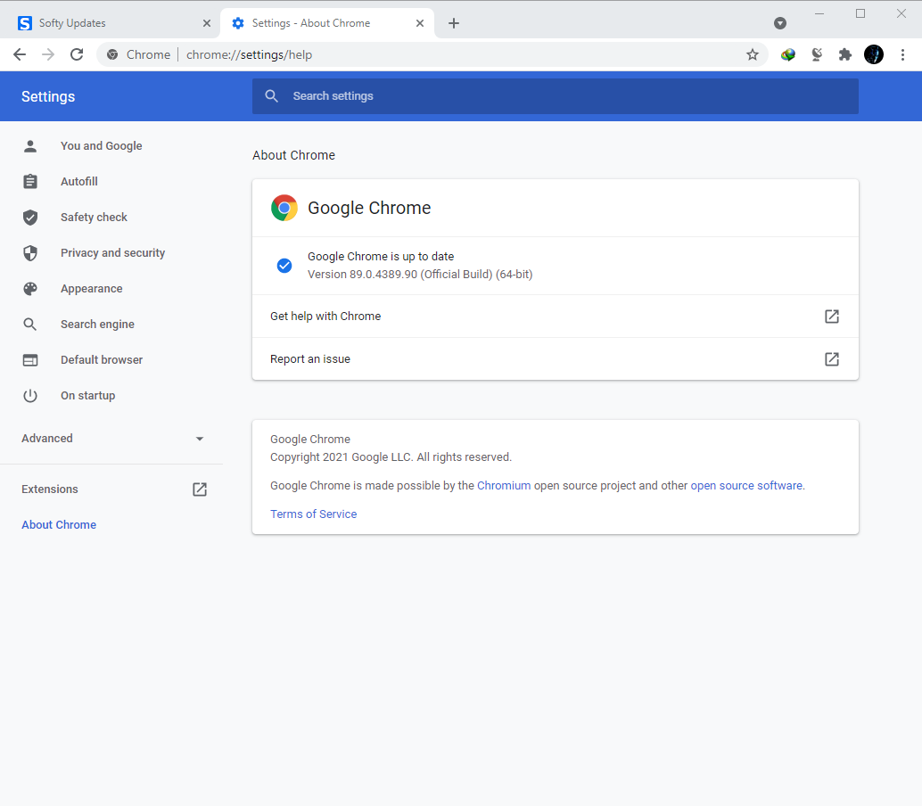Click Report an issue row
Viewport: 922px width, 806px height.
[x=556, y=359]
